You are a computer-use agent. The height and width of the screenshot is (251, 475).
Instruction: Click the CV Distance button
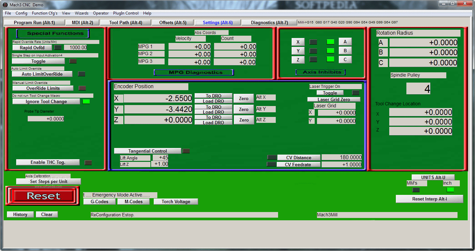[299, 158]
